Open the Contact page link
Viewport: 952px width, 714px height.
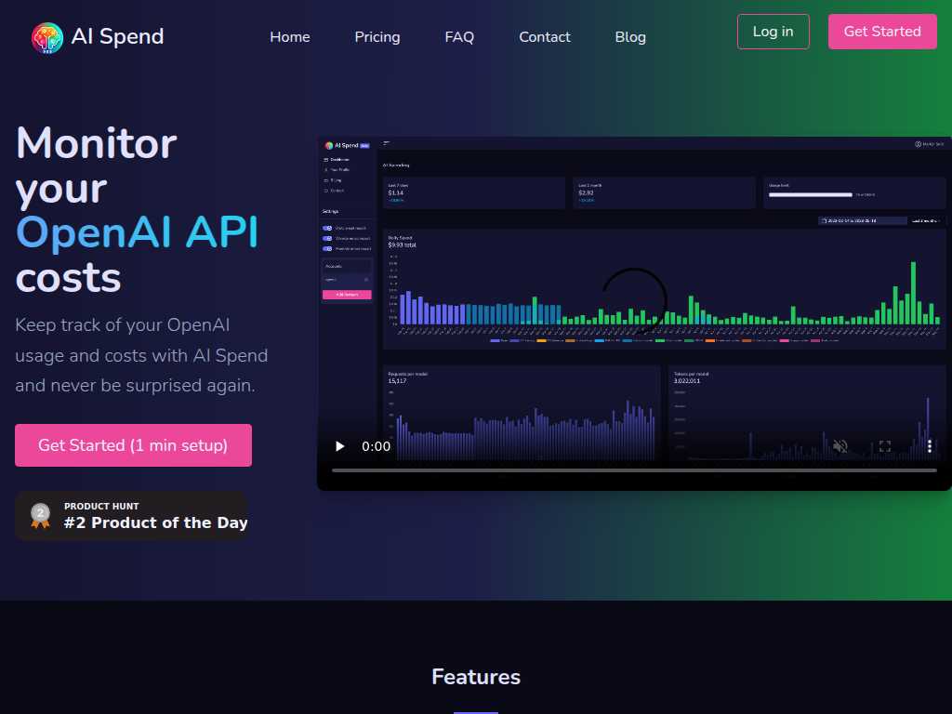[544, 37]
